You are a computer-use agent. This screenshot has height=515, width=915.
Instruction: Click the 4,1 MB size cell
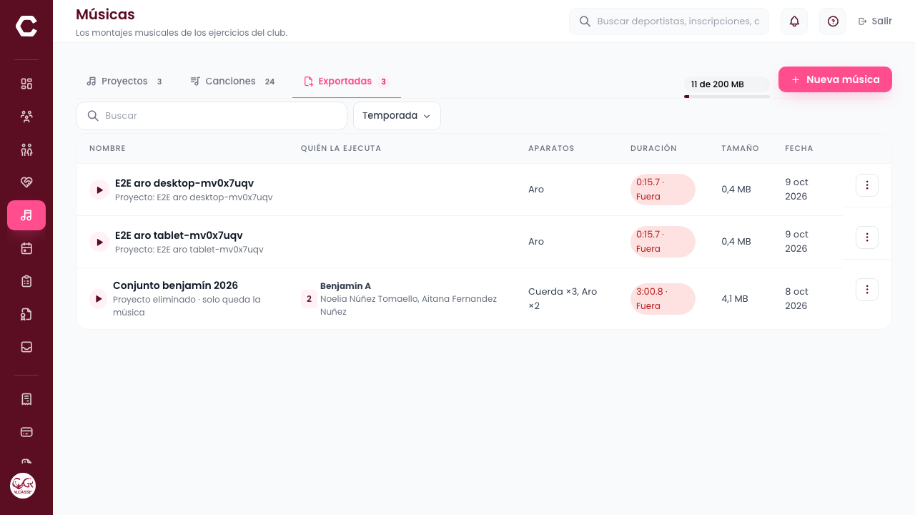[735, 299]
